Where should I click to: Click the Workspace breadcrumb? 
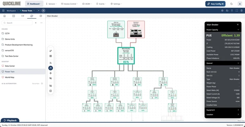[11, 11]
